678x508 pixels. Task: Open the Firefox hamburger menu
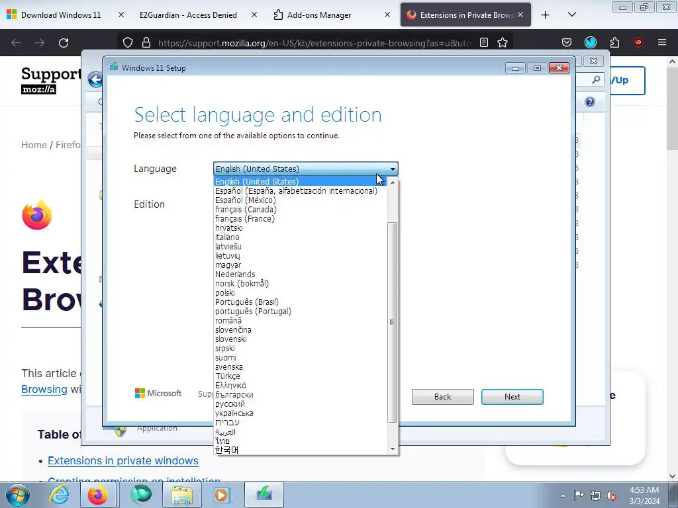662,42
